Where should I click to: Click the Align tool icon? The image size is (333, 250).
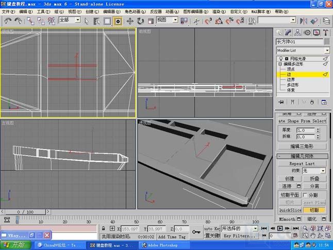314,21
